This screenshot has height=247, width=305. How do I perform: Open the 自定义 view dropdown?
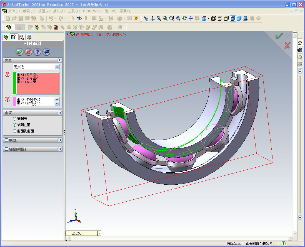99,233
